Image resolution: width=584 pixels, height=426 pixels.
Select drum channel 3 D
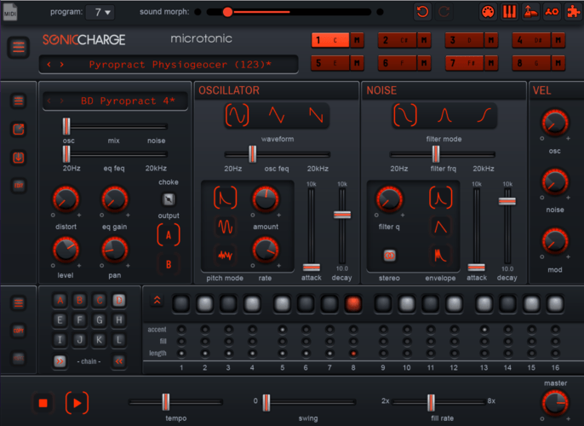click(x=464, y=40)
